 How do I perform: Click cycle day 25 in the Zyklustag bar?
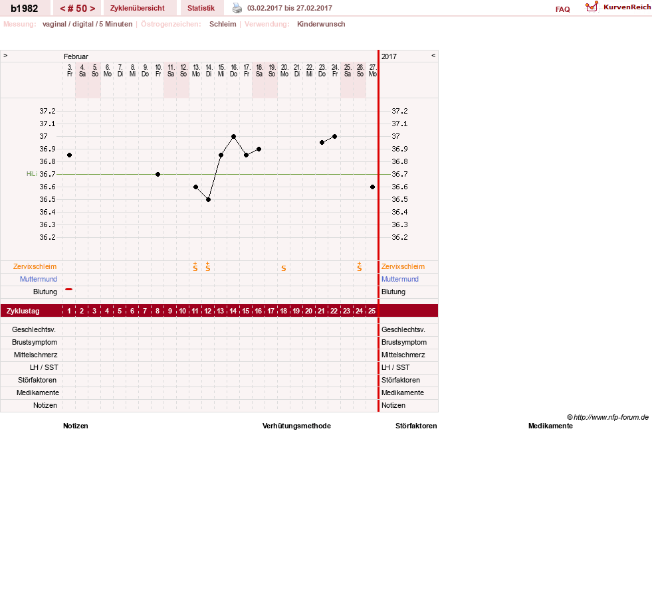[372, 311]
